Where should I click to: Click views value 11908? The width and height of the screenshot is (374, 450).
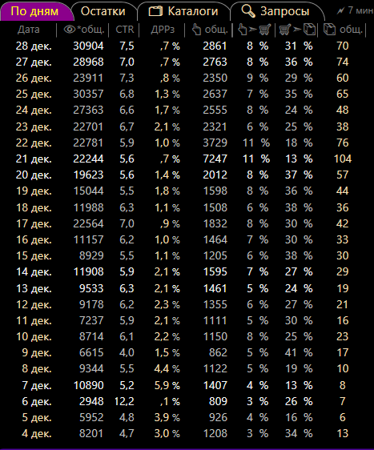pos(88,272)
